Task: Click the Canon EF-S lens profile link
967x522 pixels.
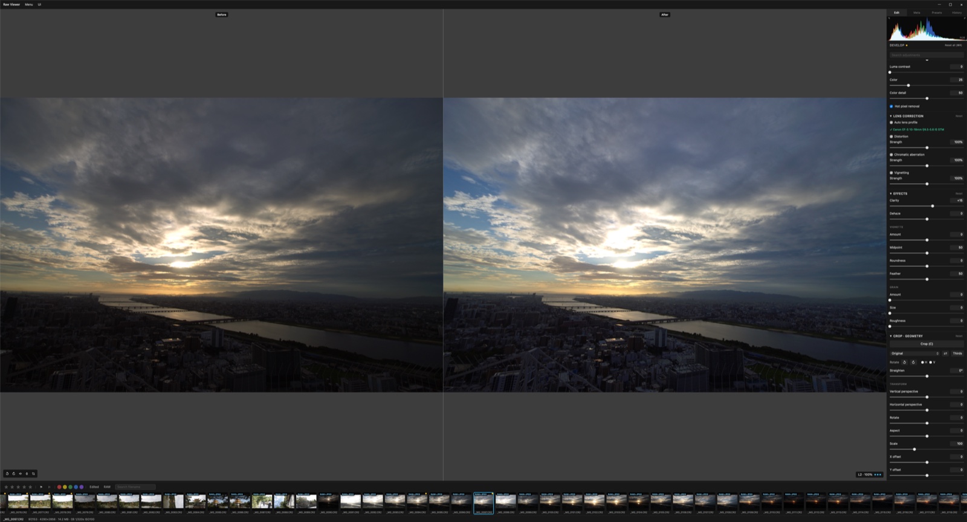Action: (x=917, y=129)
